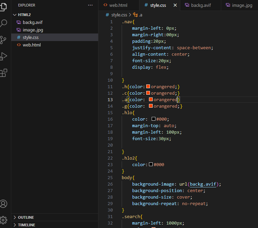Screen dimensions: 258x228
Task: Click 'background-position' property on line 27
Action: tap(157, 190)
